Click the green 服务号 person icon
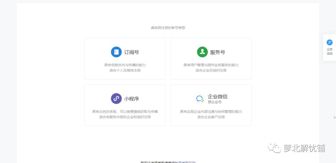The height and width of the screenshot is (163, 336). 202,52
